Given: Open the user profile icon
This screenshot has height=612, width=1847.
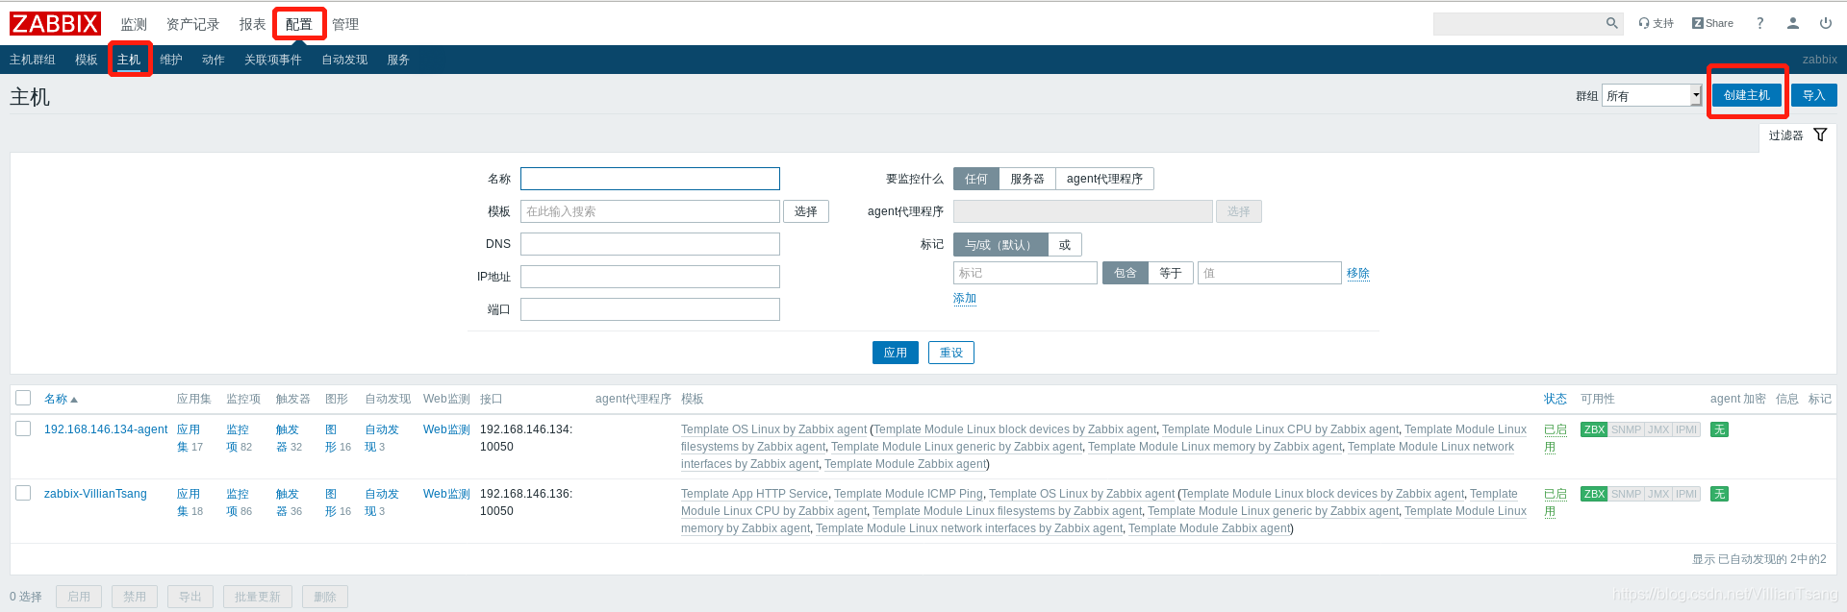Looking at the screenshot, I should point(1793,23).
